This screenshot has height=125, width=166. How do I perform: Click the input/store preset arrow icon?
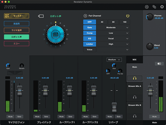tap(41, 16)
